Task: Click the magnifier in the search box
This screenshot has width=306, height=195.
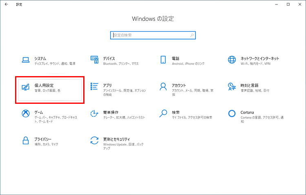Action: pos(192,35)
